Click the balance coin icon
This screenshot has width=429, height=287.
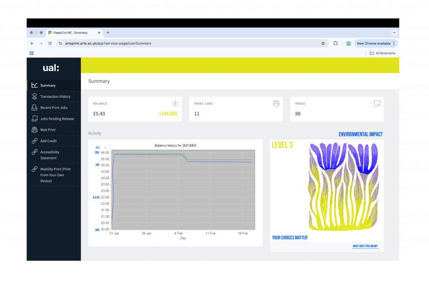[x=175, y=103]
